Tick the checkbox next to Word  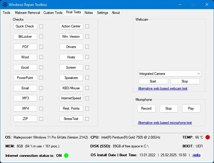click(x=41, y=57)
